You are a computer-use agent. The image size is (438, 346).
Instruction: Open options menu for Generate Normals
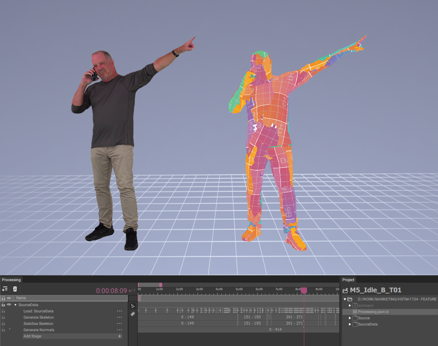(119, 330)
